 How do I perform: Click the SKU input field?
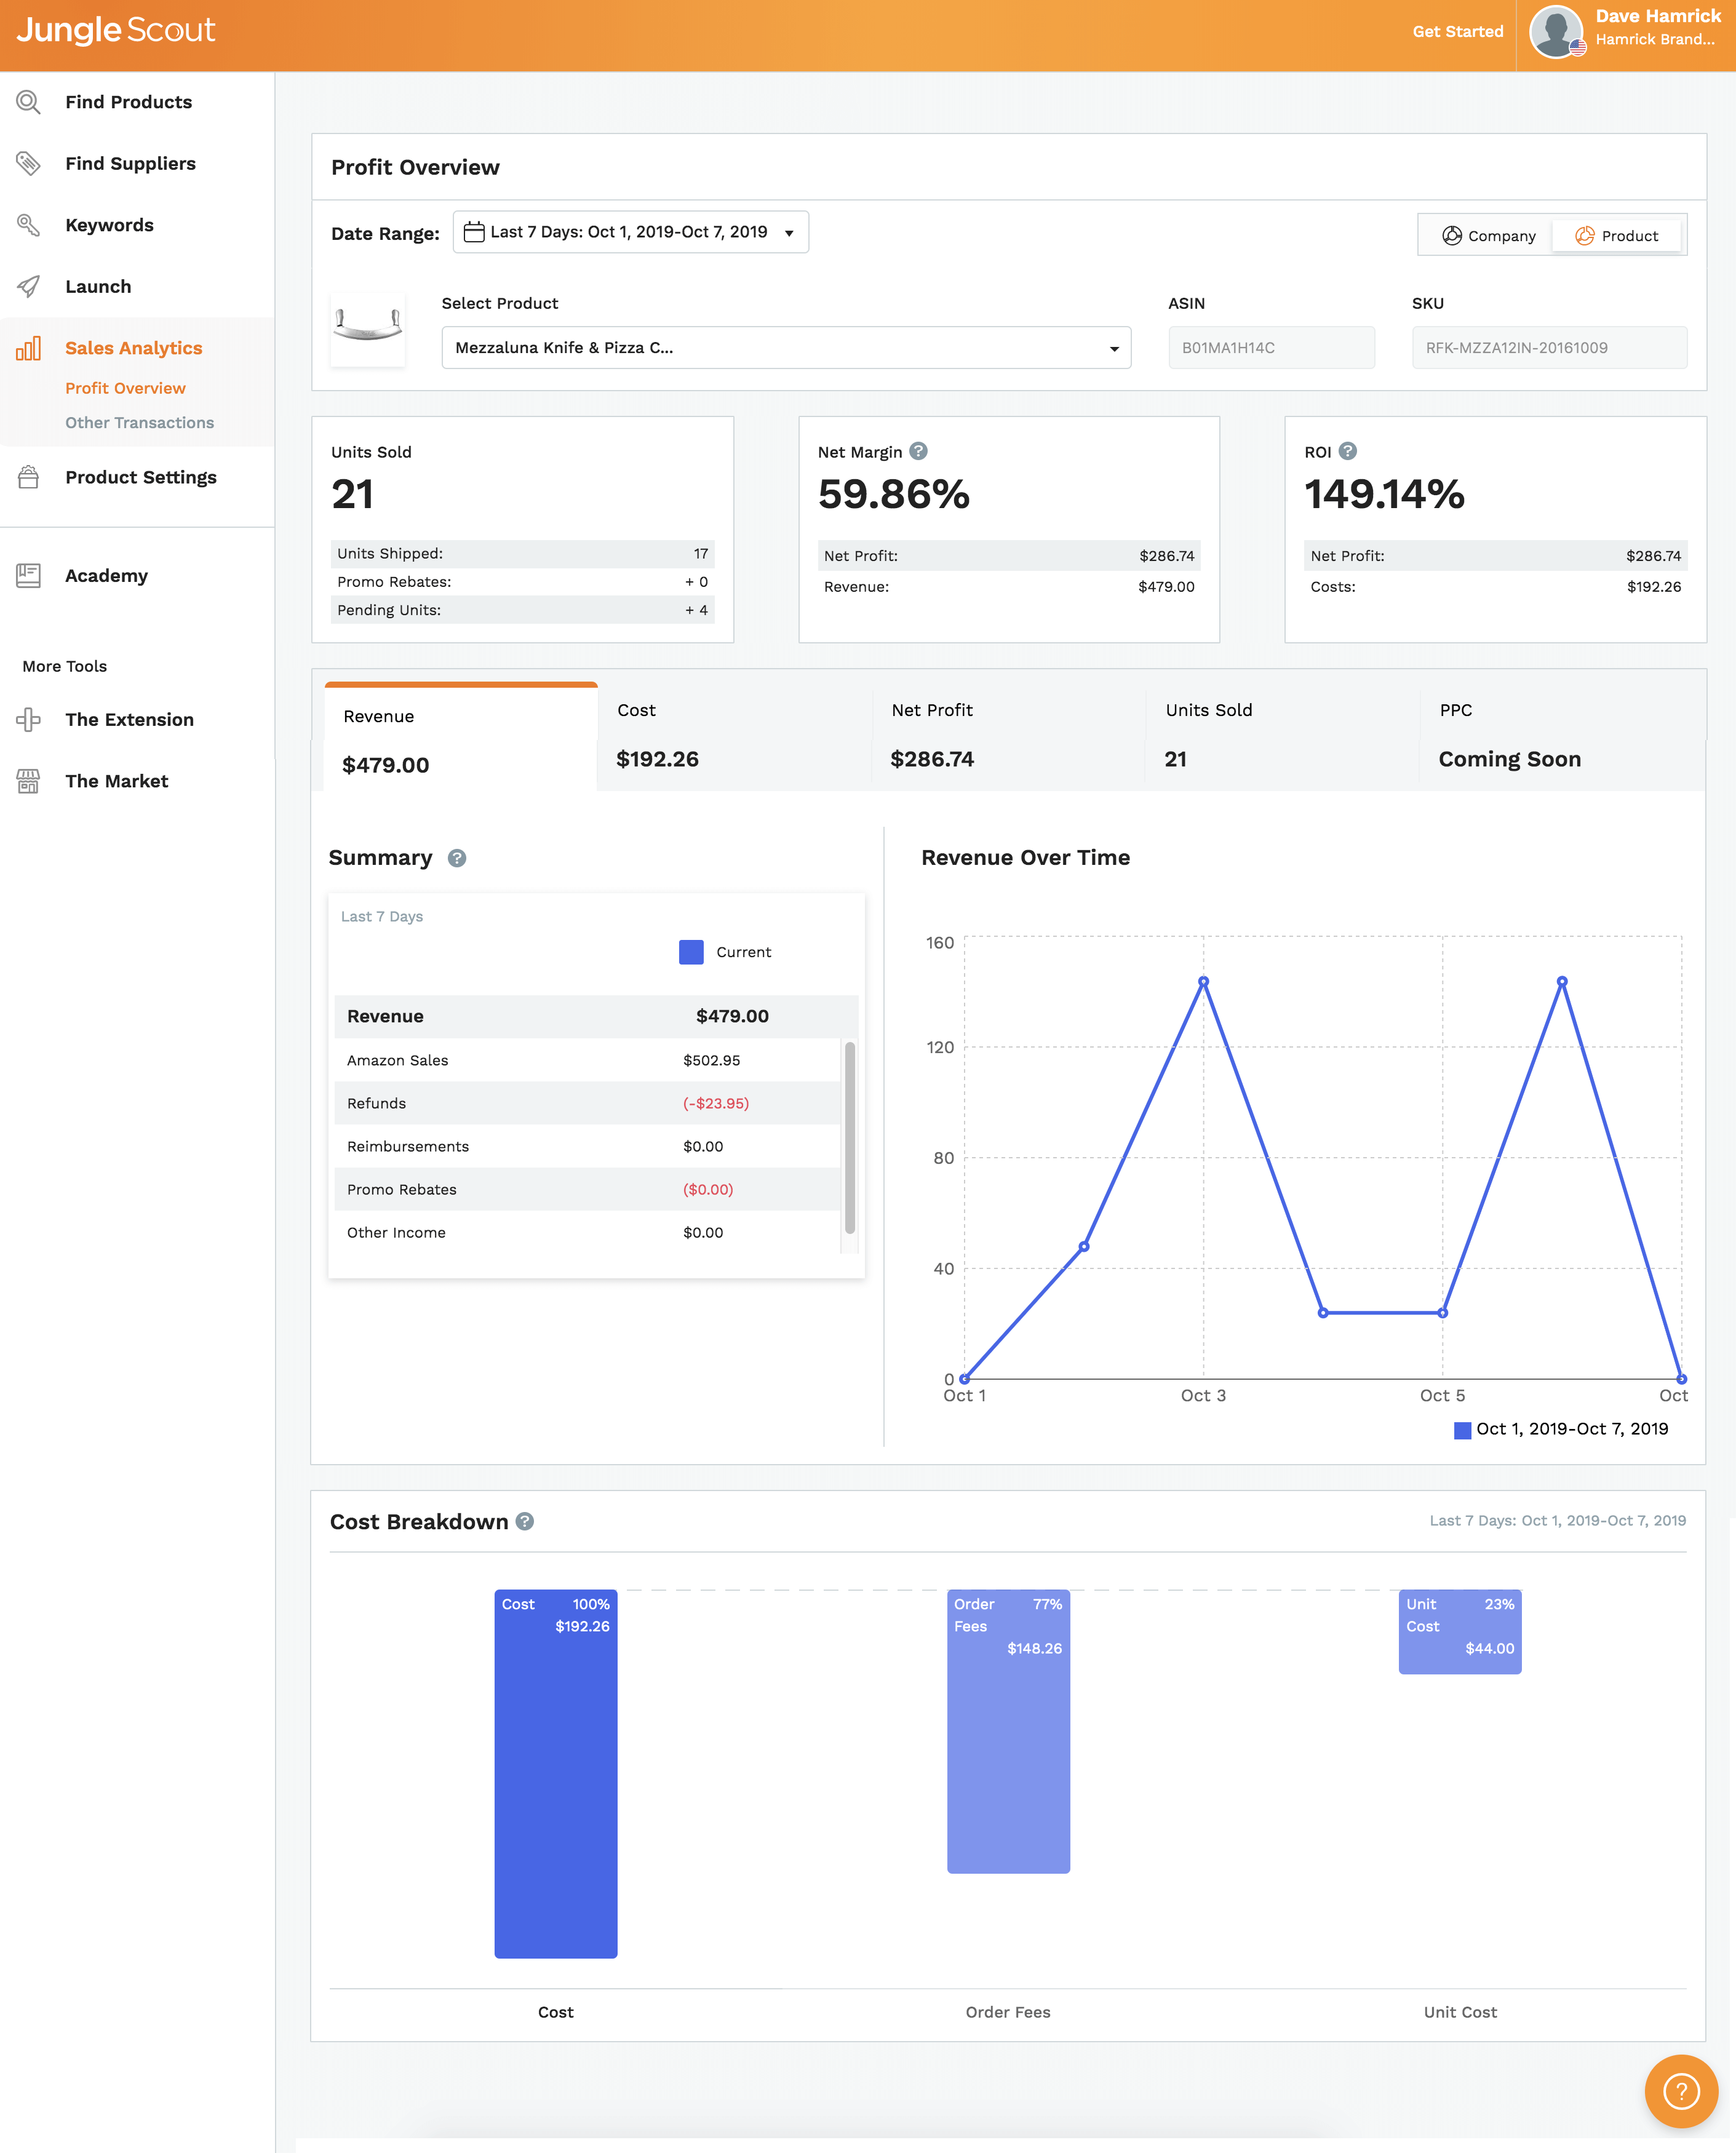coord(1549,348)
